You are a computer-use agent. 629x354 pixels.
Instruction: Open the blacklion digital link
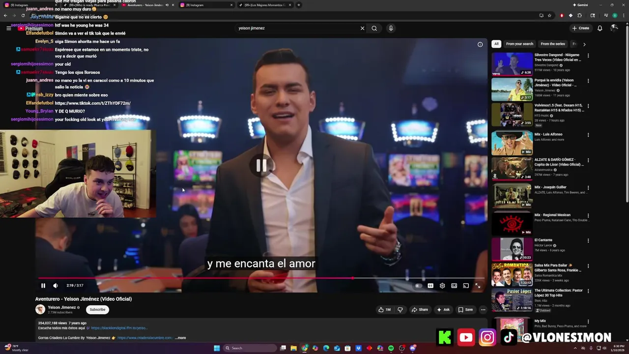tap(119, 328)
